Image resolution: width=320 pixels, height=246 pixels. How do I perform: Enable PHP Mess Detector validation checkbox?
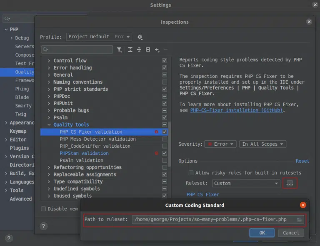tap(165, 139)
